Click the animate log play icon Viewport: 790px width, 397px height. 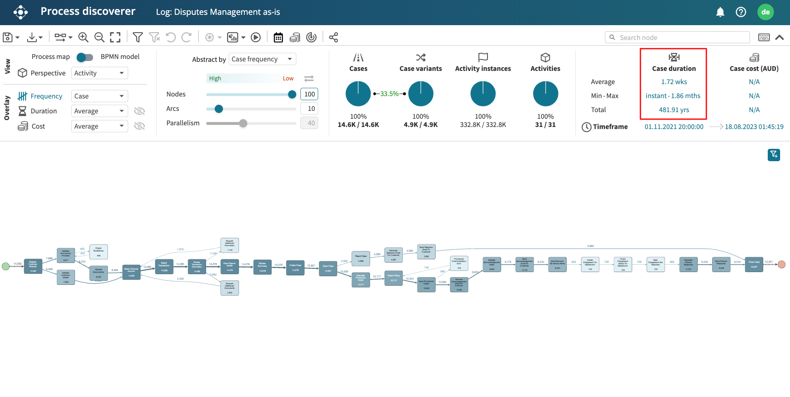256,38
